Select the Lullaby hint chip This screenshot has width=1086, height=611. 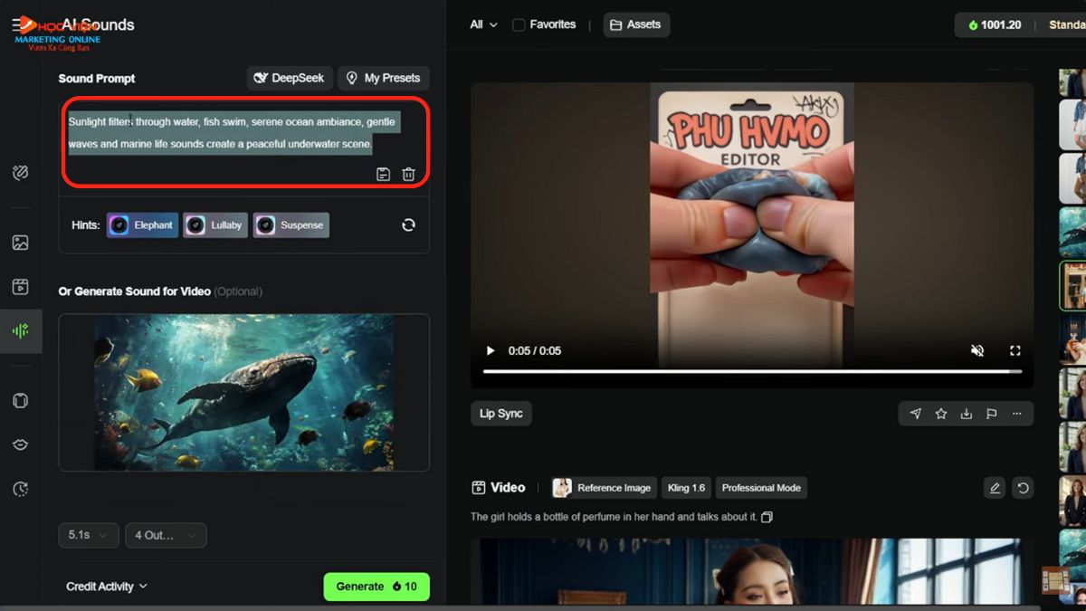(215, 225)
